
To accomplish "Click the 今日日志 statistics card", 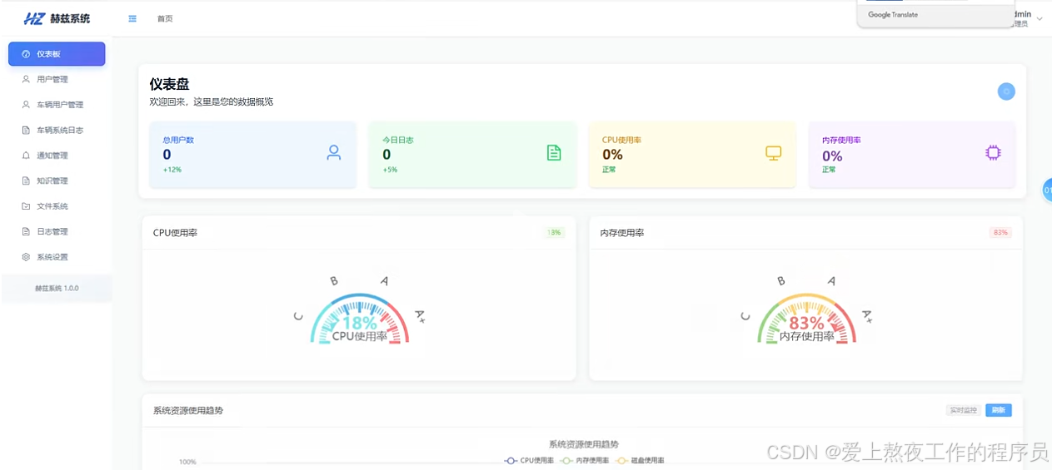I will coord(472,154).
